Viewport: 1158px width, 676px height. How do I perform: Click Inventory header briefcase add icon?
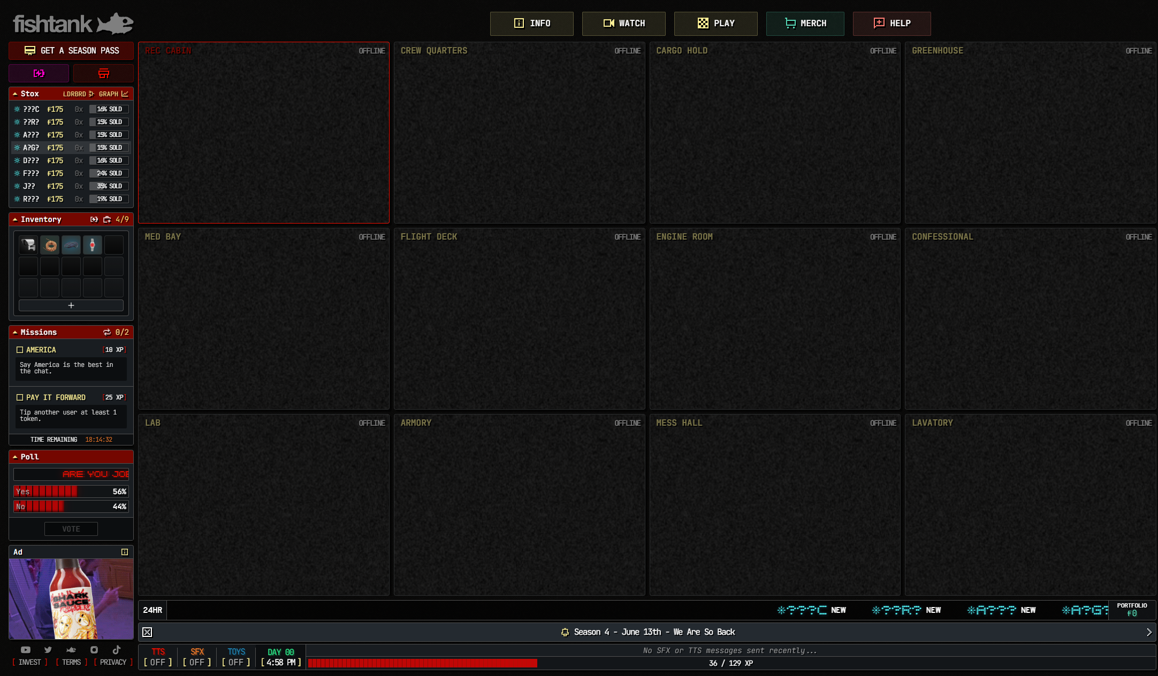[x=107, y=219]
